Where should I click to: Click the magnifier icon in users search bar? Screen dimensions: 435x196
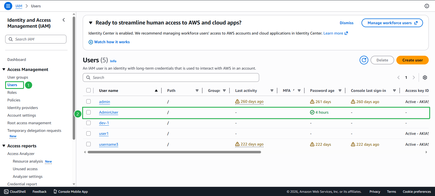(88, 77)
